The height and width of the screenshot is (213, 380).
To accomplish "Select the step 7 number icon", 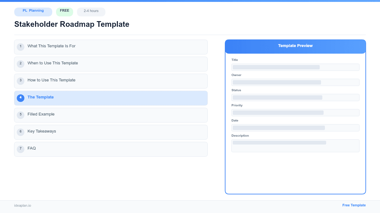I will 21,149.
